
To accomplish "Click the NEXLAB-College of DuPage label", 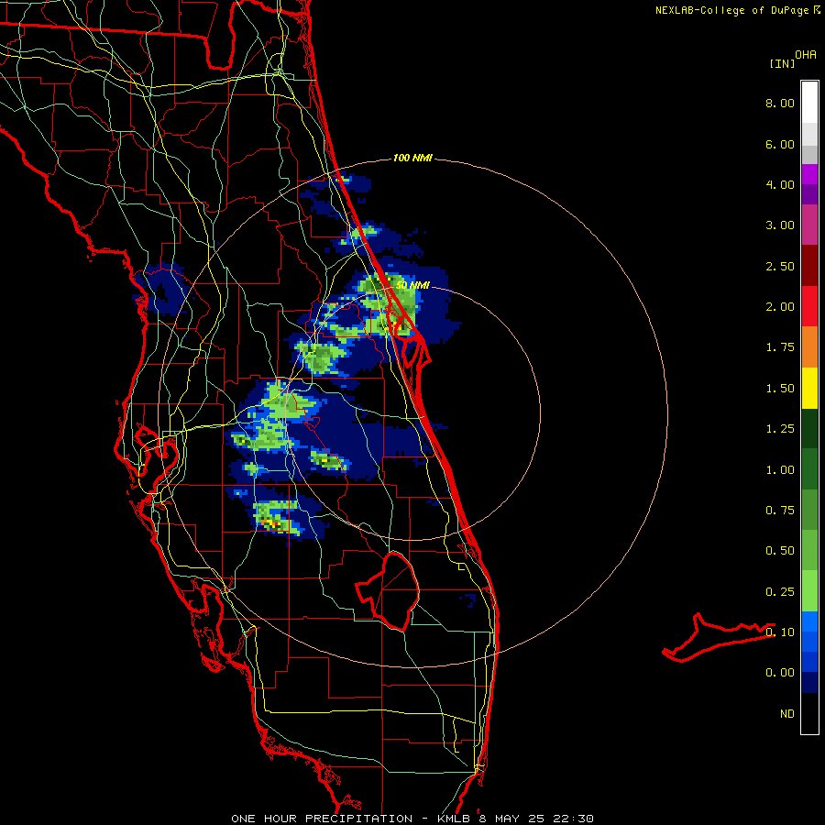I will tap(731, 10).
